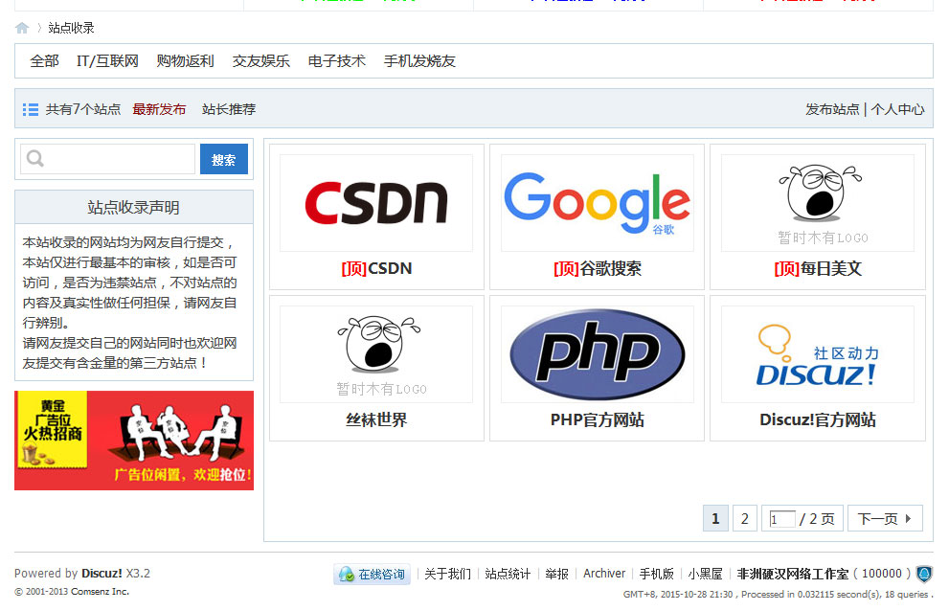Screen dimensions: 949x611
Task: Click the page number input box
Action: [782, 519]
